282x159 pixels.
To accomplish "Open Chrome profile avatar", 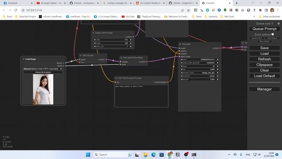I will [272, 10].
